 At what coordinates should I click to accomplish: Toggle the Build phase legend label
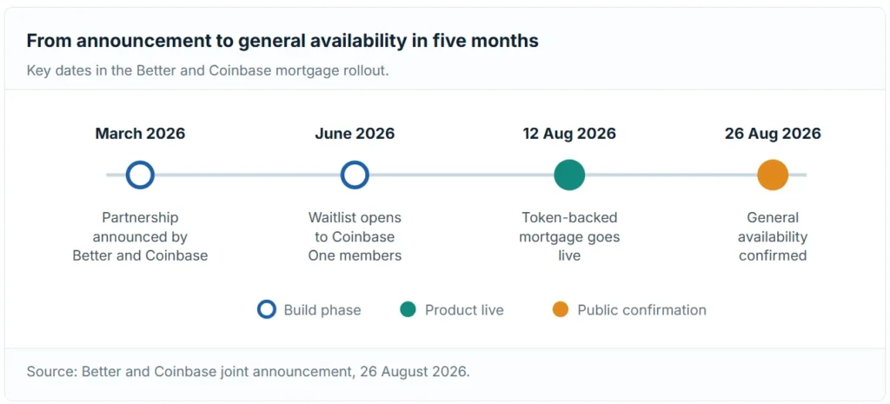click(x=322, y=310)
